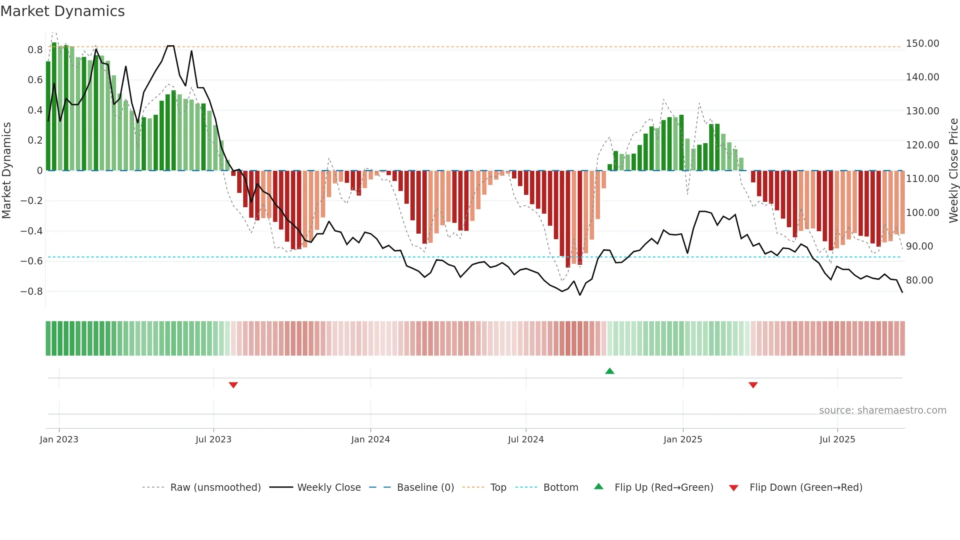Screen dimensions: 960x540
Task: Click the first dark green heatmap cell
Action: point(48,338)
